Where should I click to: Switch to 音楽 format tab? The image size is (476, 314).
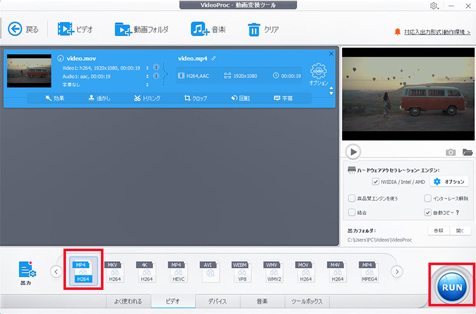point(262,301)
